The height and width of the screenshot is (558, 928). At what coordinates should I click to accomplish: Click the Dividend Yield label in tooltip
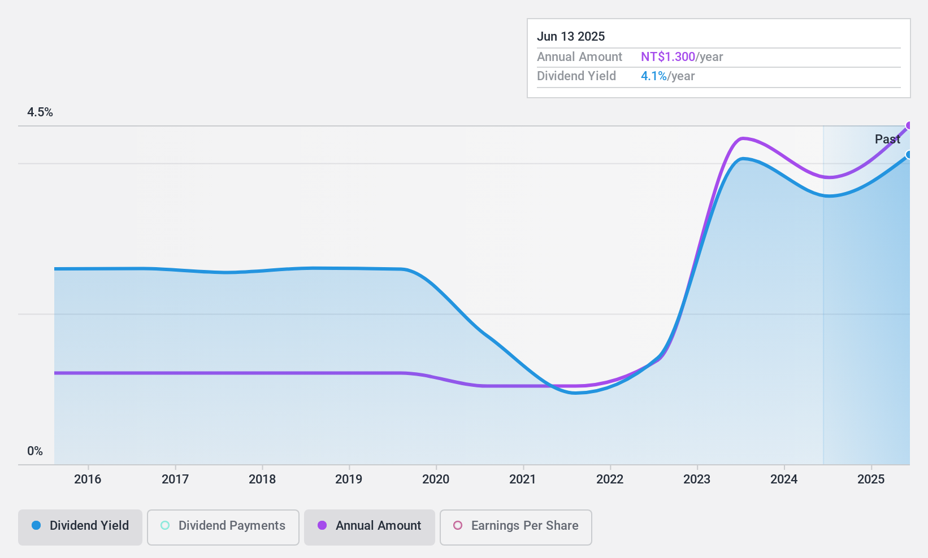576,76
